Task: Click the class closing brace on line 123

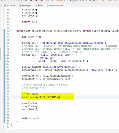Action: (x=12, y=124)
